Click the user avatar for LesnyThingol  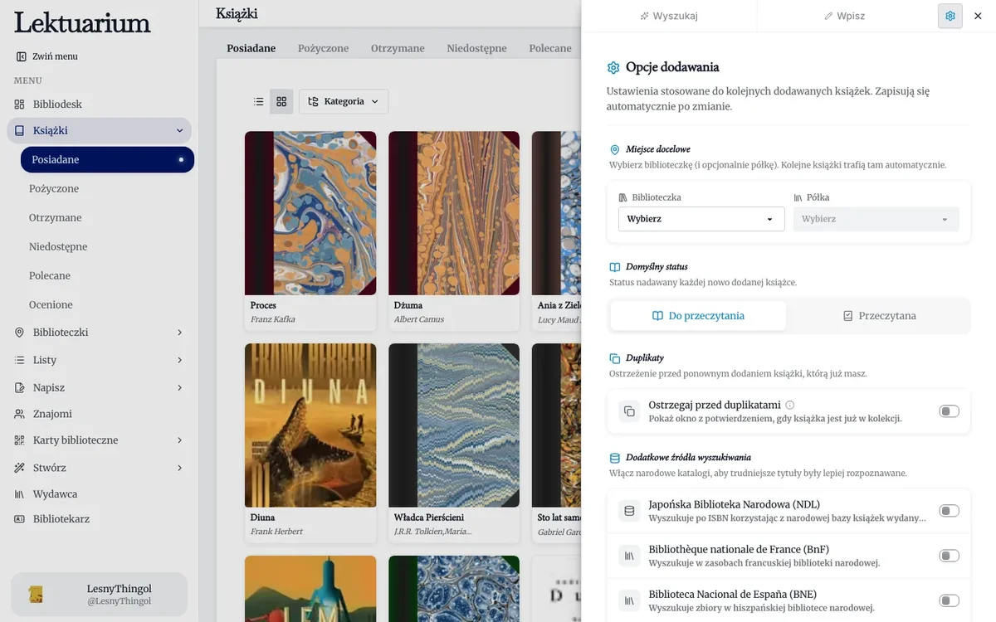click(x=36, y=594)
